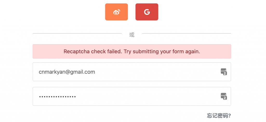Click the divider line right of 或
Viewport: 266px width, 122px height.
click(x=186, y=34)
